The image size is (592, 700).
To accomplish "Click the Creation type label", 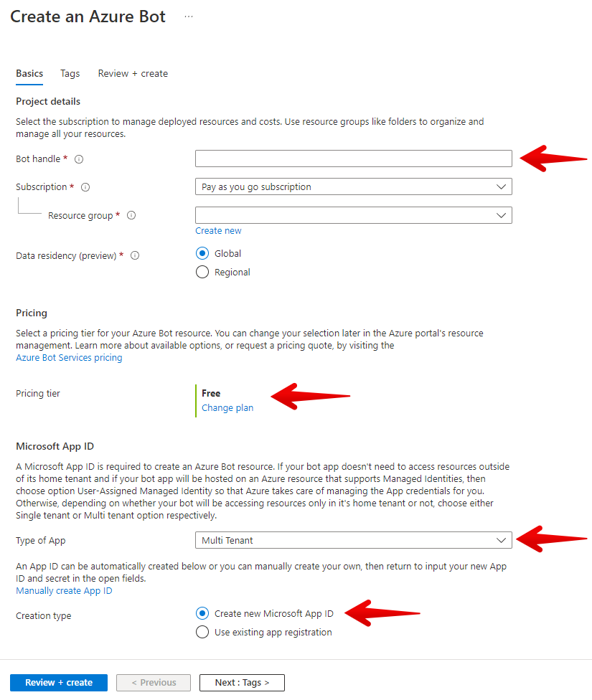I will (44, 615).
